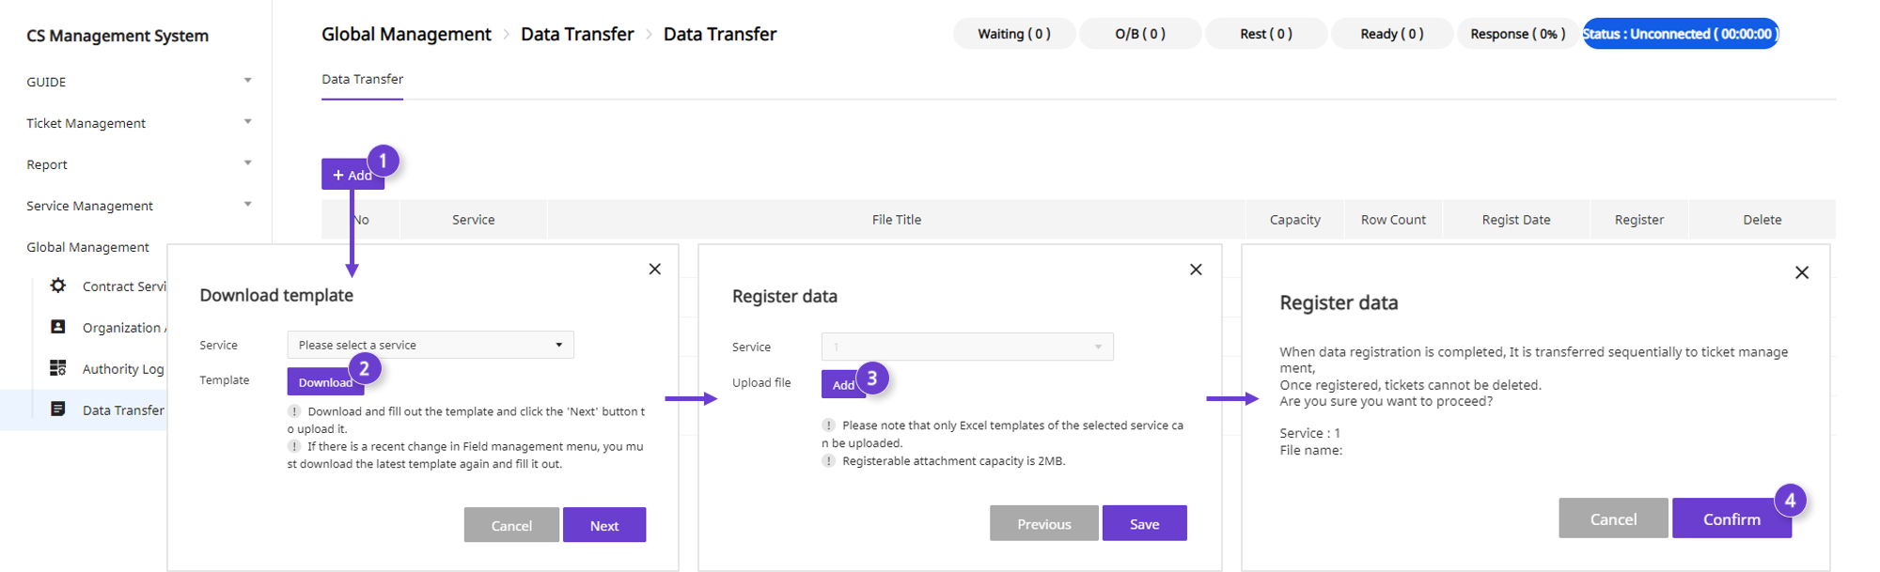1880x572 pixels.
Task: Expand the Ticket Management menu
Action: pyautogui.click(x=248, y=122)
